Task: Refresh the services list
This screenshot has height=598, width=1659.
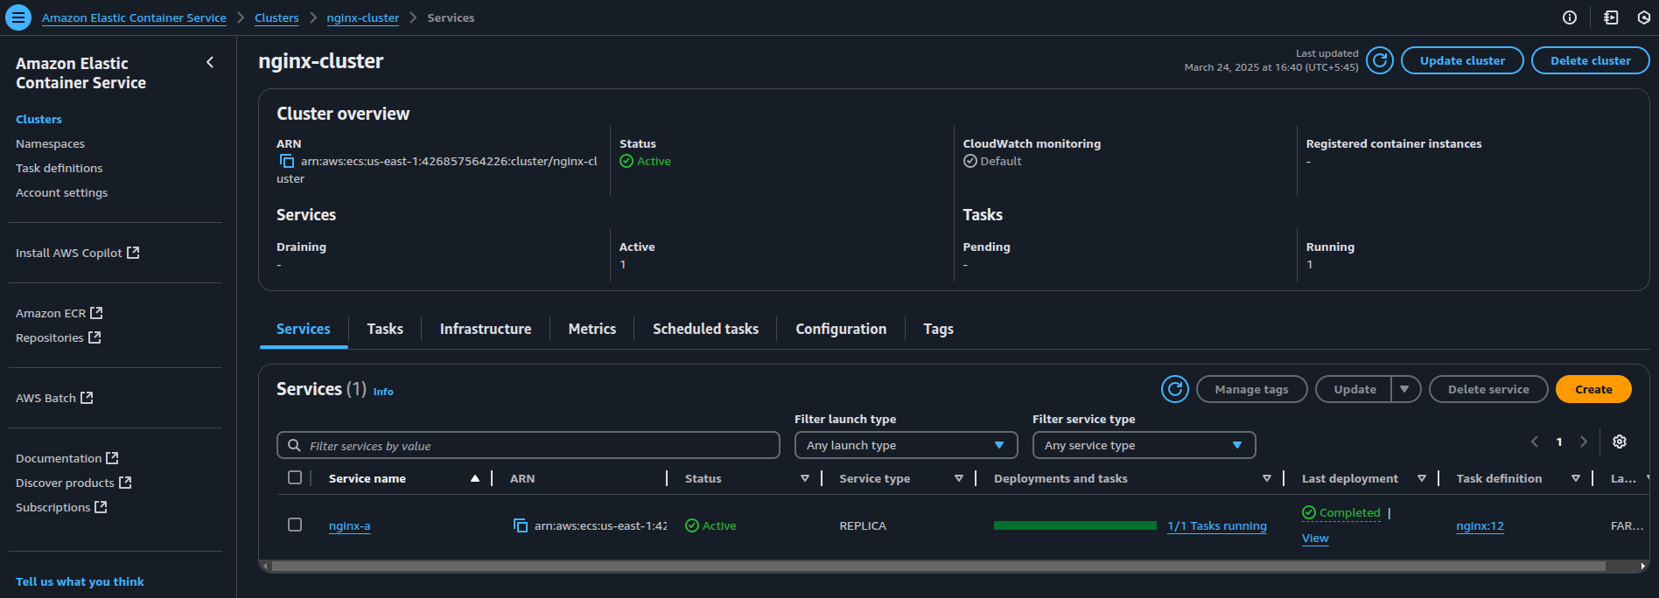Action: 1174,389
